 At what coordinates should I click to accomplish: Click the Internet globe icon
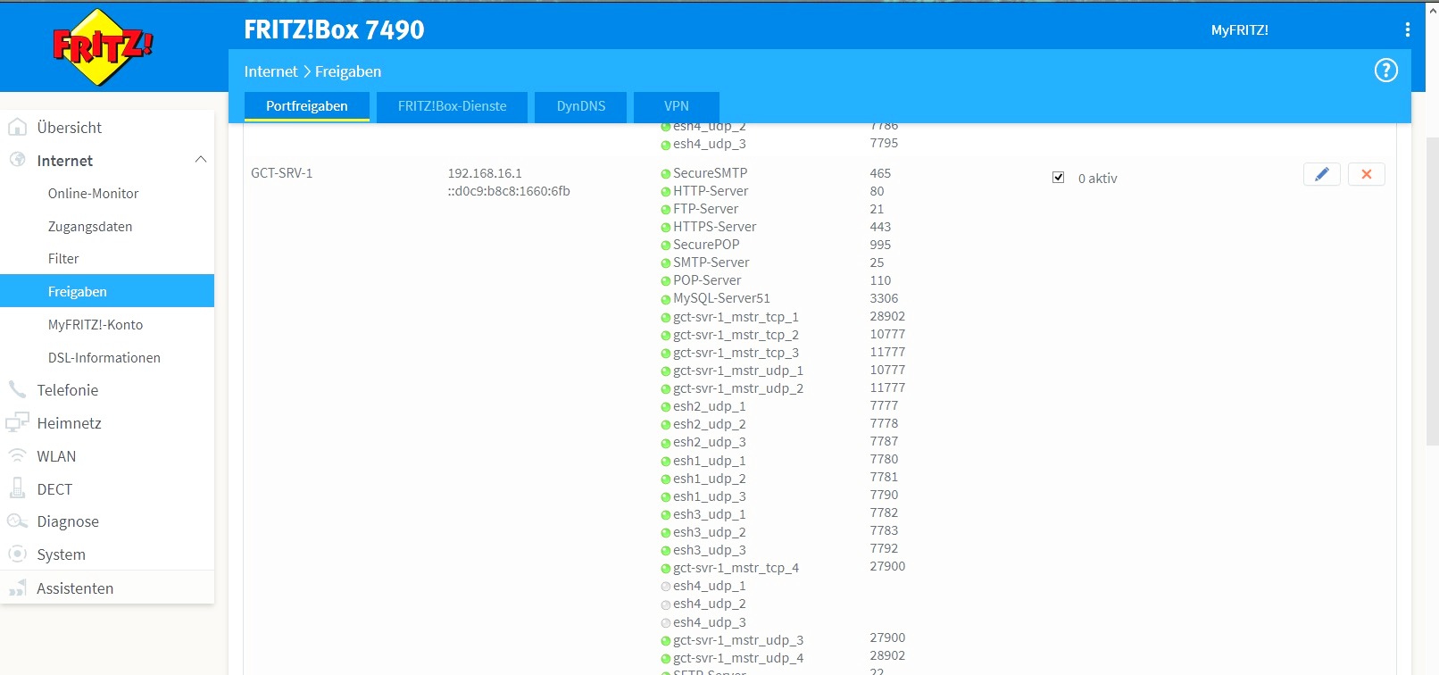click(x=17, y=160)
